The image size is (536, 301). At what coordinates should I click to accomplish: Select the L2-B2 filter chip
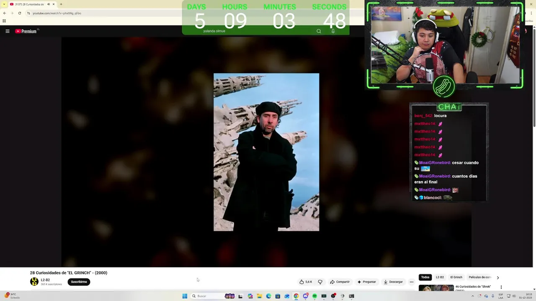(x=440, y=277)
